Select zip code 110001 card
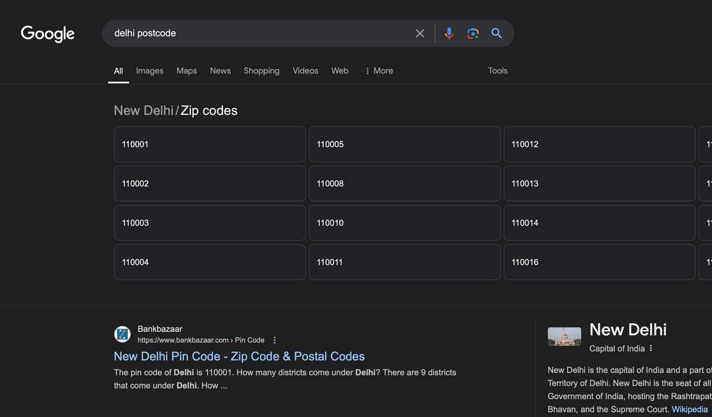 tap(210, 144)
